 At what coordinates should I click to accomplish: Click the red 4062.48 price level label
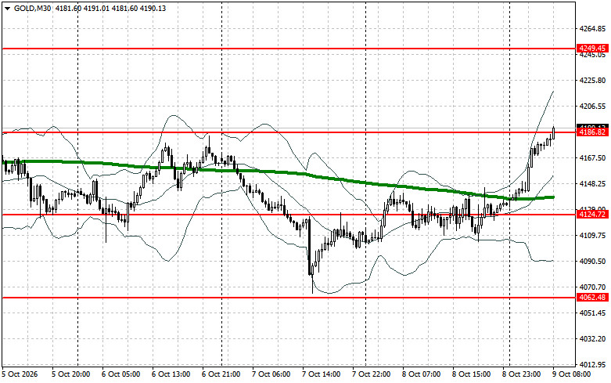[x=592, y=297]
